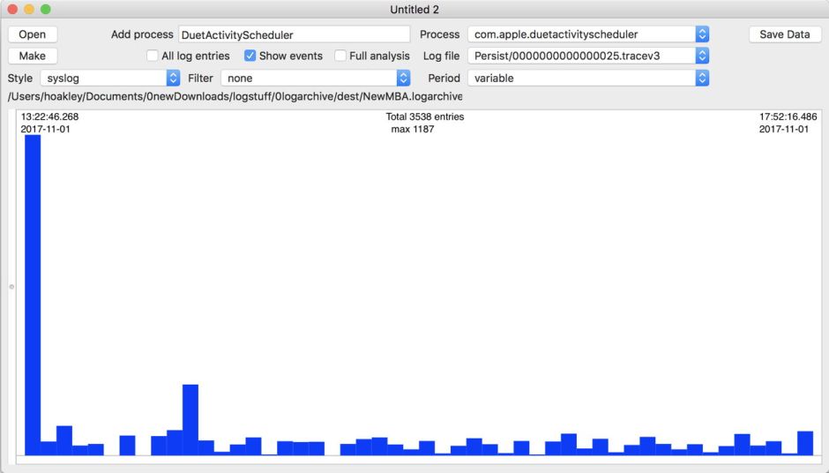Uncheck the Show events checkbox
Screen dimensions: 829x473
[x=250, y=56]
